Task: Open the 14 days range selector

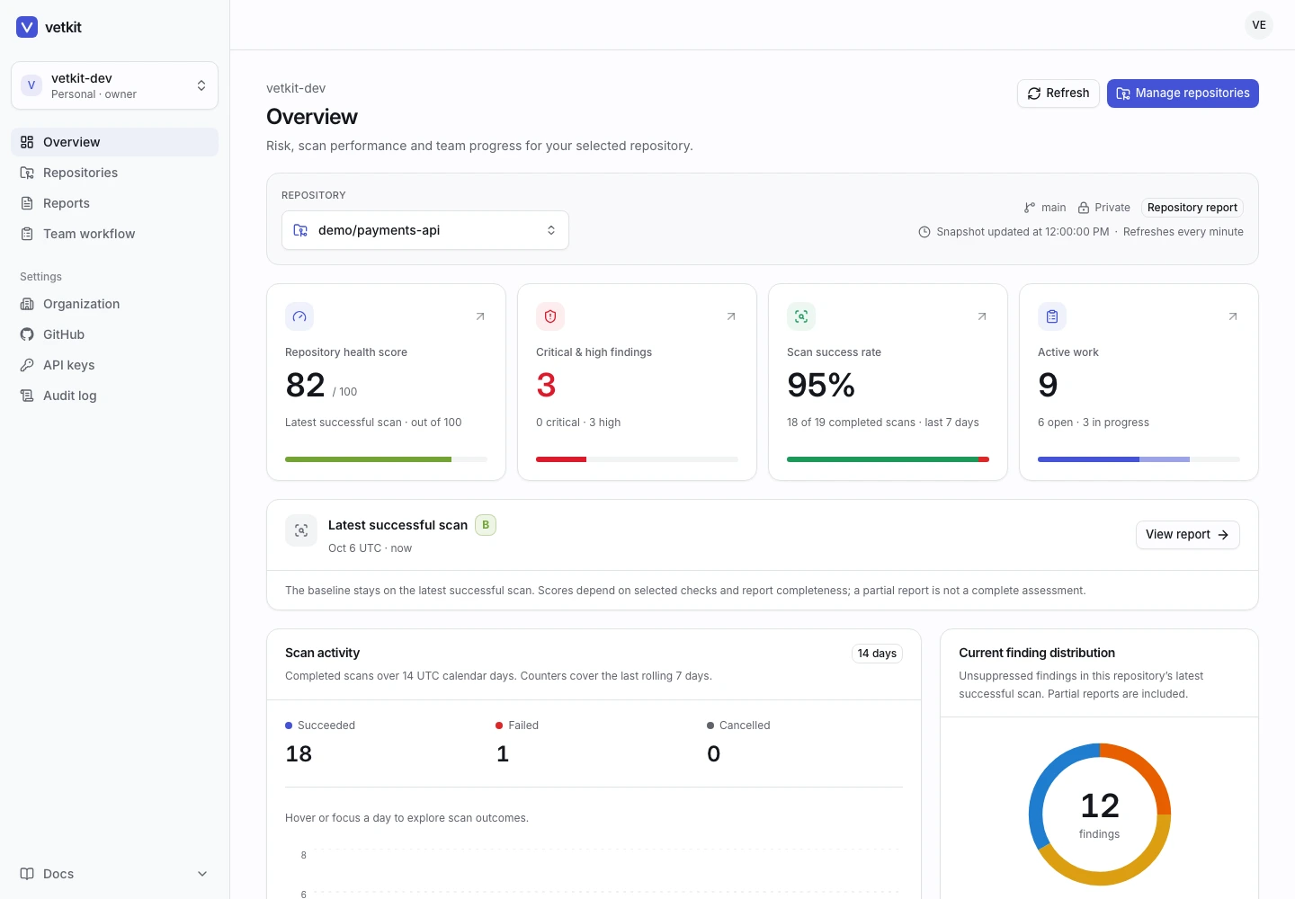Action: pos(877,654)
